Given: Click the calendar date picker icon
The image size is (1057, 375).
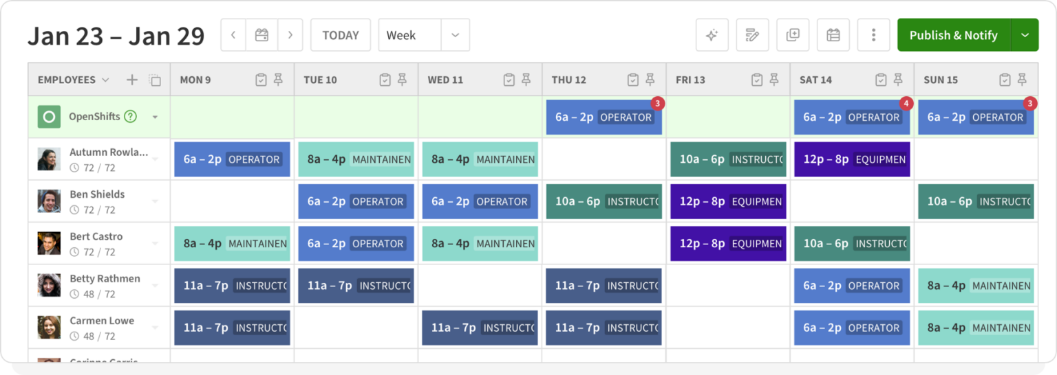Looking at the screenshot, I should (261, 35).
